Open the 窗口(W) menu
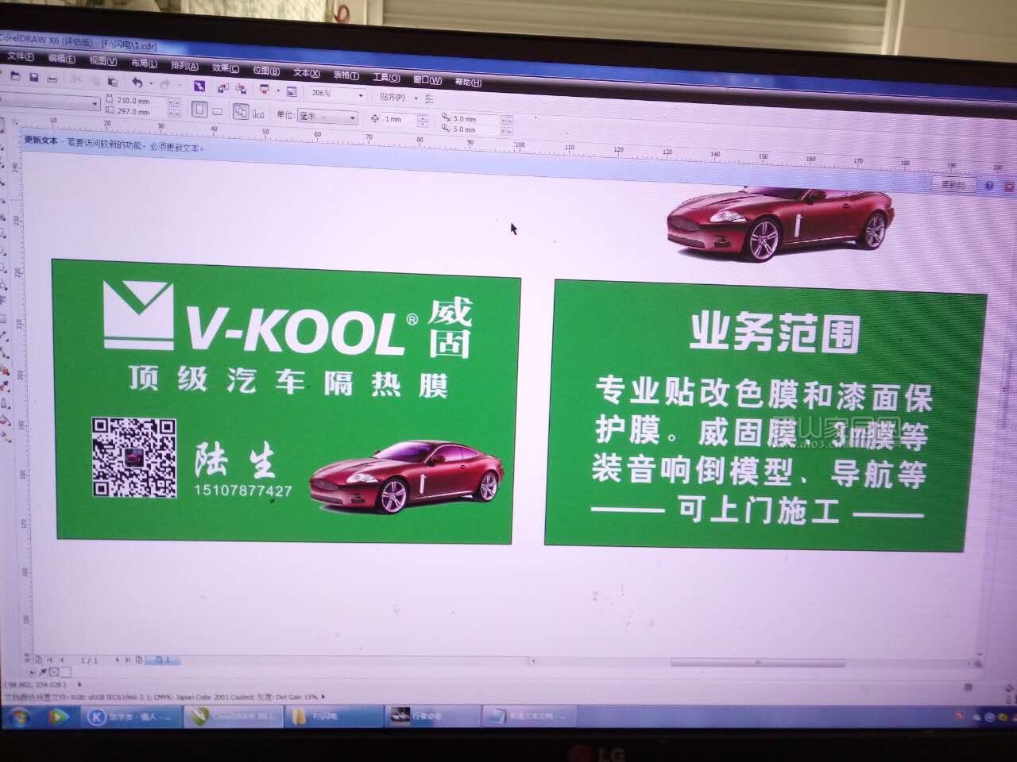 click(427, 80)
